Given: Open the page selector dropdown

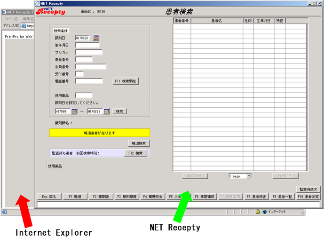Looking at the screenshot, I should [249, 176].
